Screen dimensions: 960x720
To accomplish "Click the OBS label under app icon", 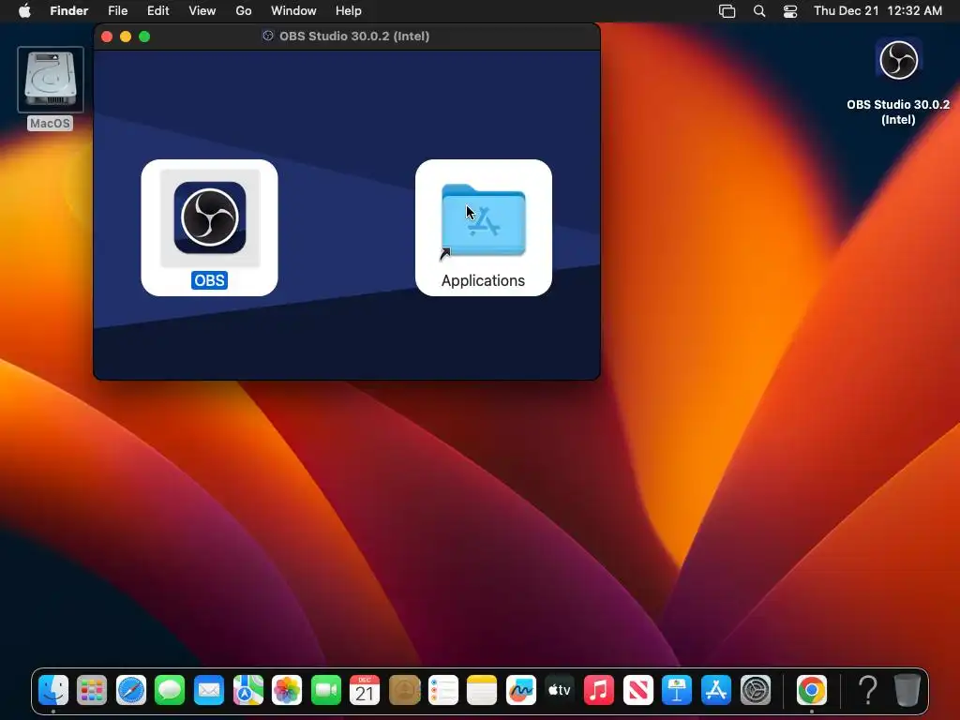I will [x=209, y=280].
